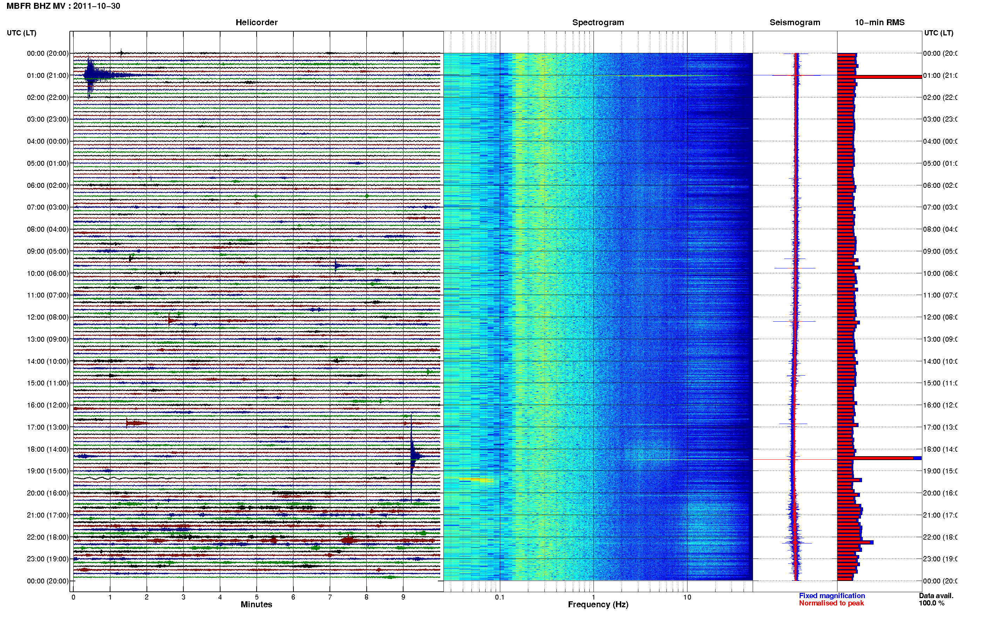Click the left time label '01:00 (21:00)'
The width and height of the screenshot is (997, 623).
48,75
